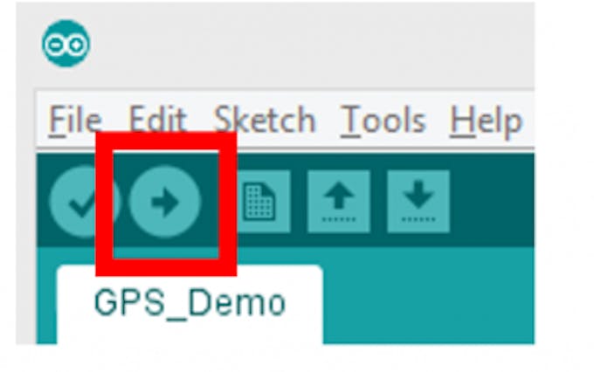
Task: Save the sketch using the down-arrow icon
Action: (x=418, y=202)
